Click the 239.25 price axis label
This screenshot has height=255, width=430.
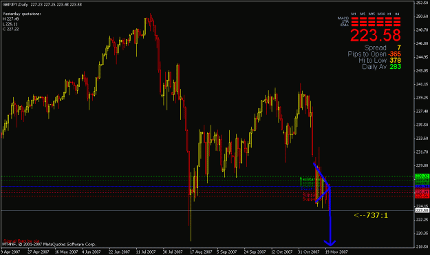coord(422,98)
